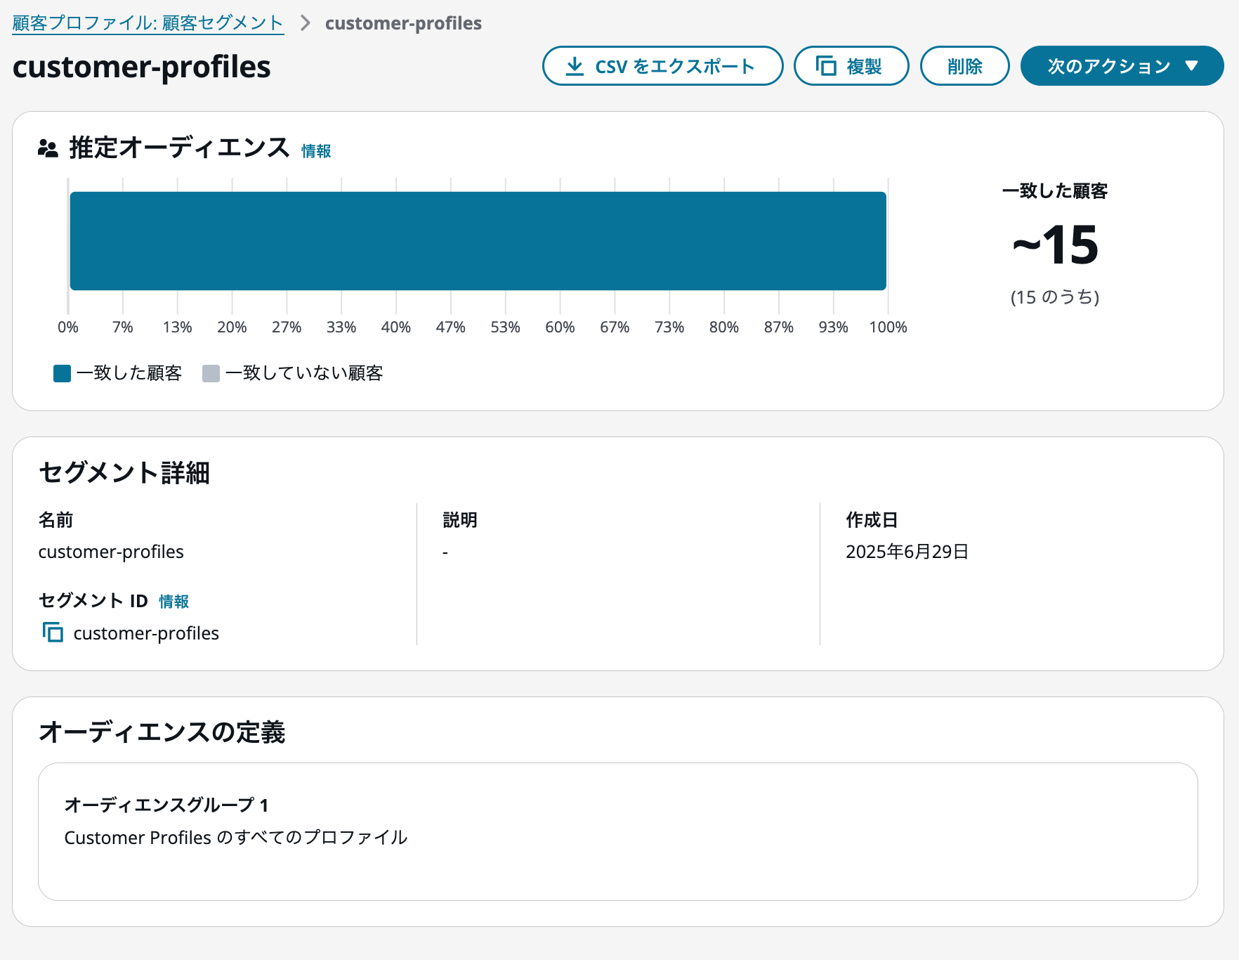Open the 次のアクション dropdown
Viewport: 1239px width, 960px height.
[1122, 66]
